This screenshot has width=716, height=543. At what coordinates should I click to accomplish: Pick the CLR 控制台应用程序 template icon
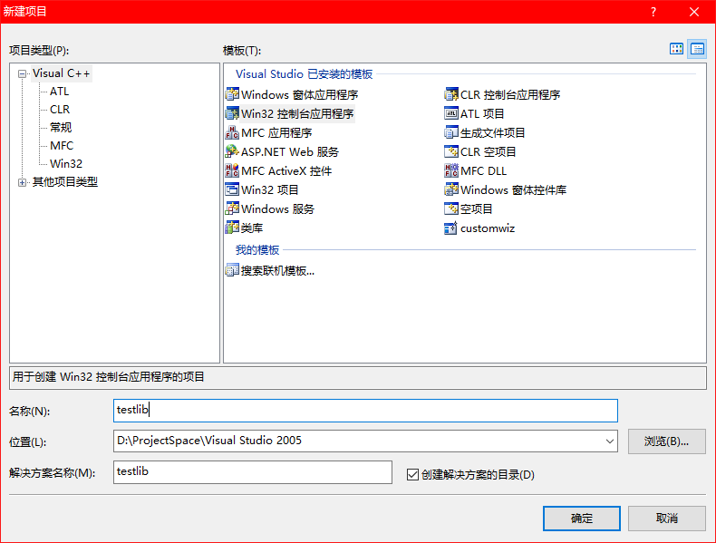click(452, 95)
